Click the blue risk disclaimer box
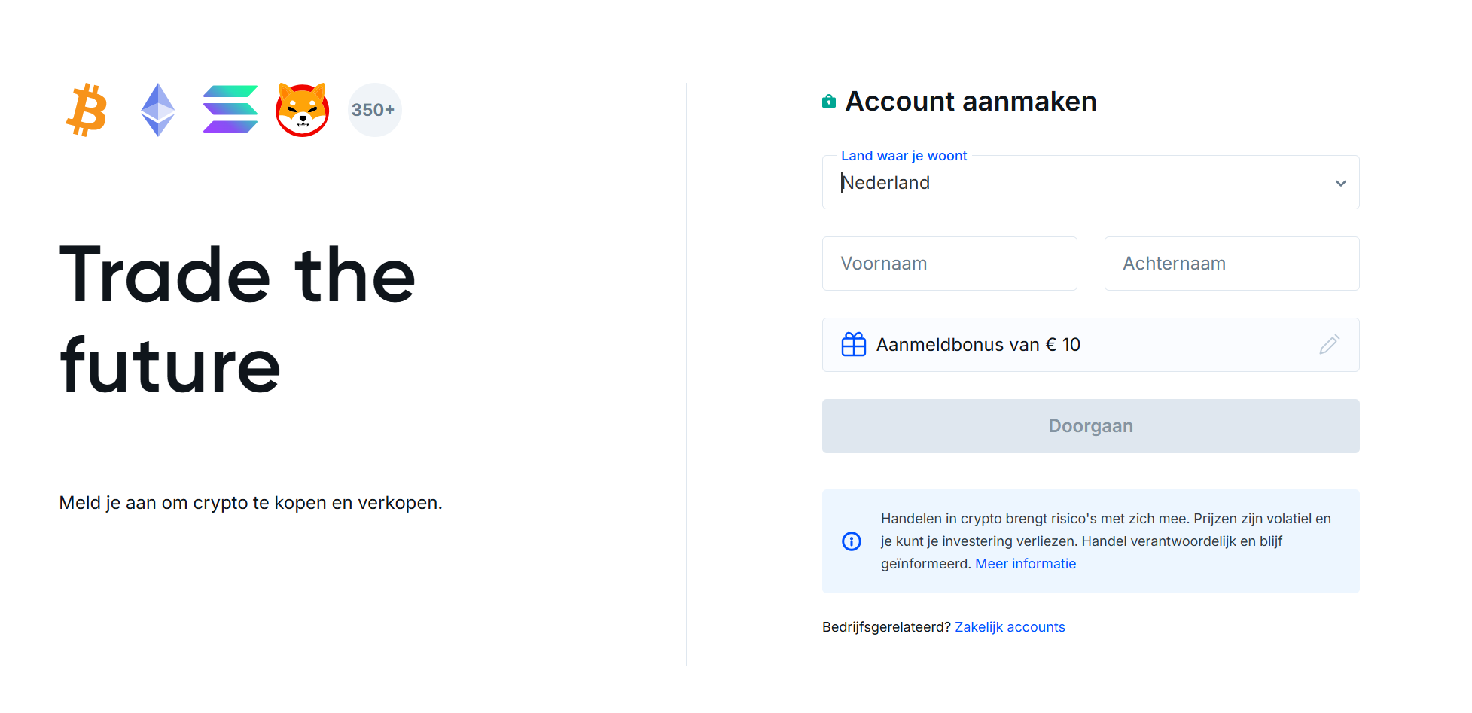Image resolution: width=1472 pixels, height=713 pixels. [x=1090, y=541]
